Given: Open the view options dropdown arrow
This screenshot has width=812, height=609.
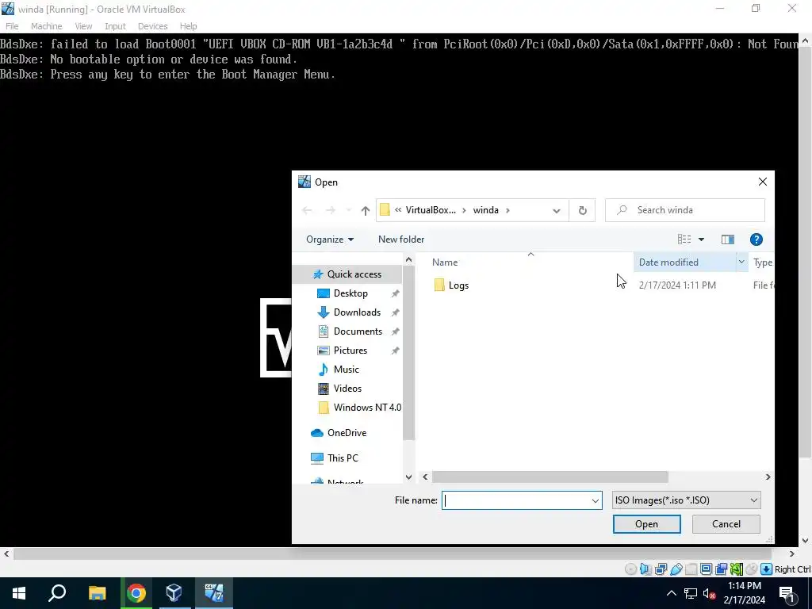Looking at the screenshot, I should point(701,239).
